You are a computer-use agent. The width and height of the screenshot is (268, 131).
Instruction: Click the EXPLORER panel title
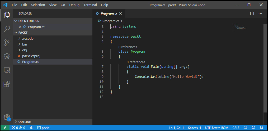pos(25,13)
